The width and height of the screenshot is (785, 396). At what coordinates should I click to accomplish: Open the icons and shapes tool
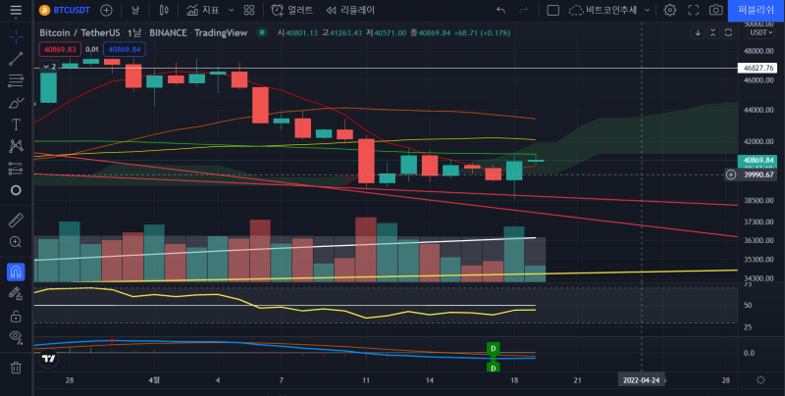point(16,190)
